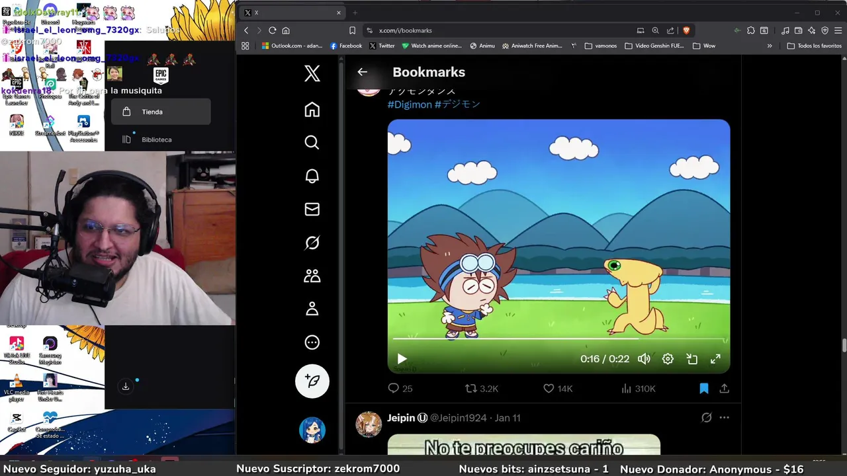Select Biblioteca in Epic Games launcher
Viewport: 847px width, 476px height.
[x=161, y=139]
